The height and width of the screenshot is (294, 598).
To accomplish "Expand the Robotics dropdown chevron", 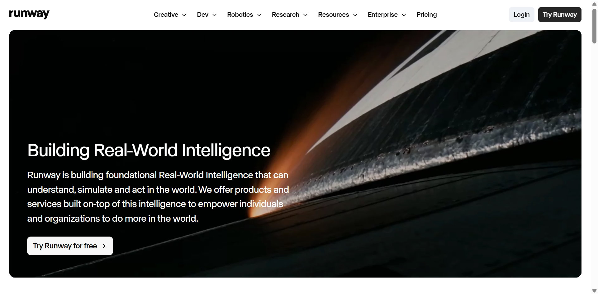I will [x=259, y=15].
